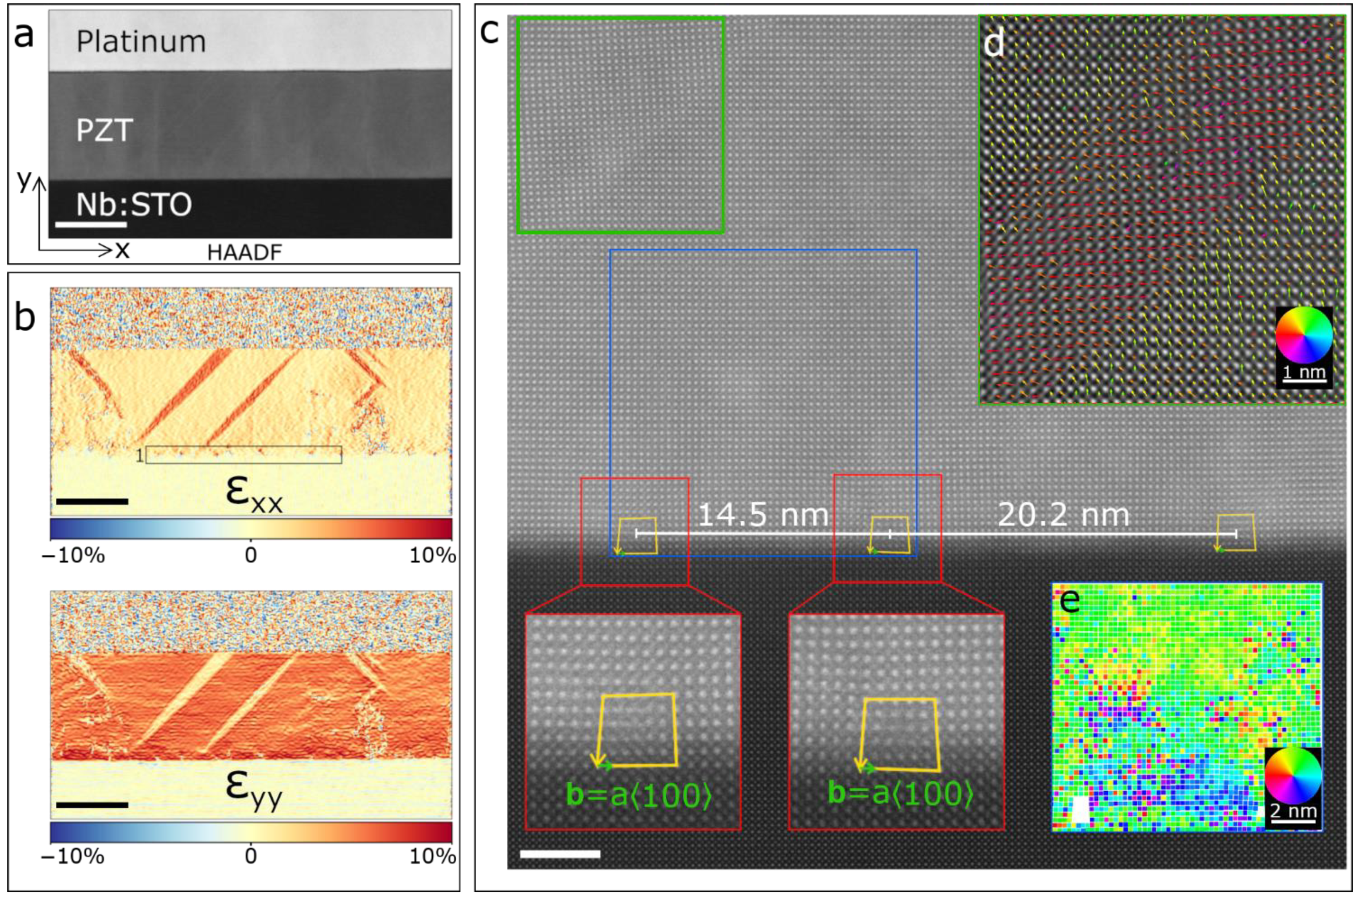Click the green square in panel c
1357x899 pixels.
[621, 125]
